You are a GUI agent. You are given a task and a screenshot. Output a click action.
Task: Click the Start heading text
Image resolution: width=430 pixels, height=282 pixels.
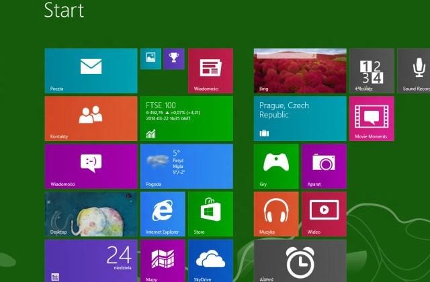coord(64,11)
